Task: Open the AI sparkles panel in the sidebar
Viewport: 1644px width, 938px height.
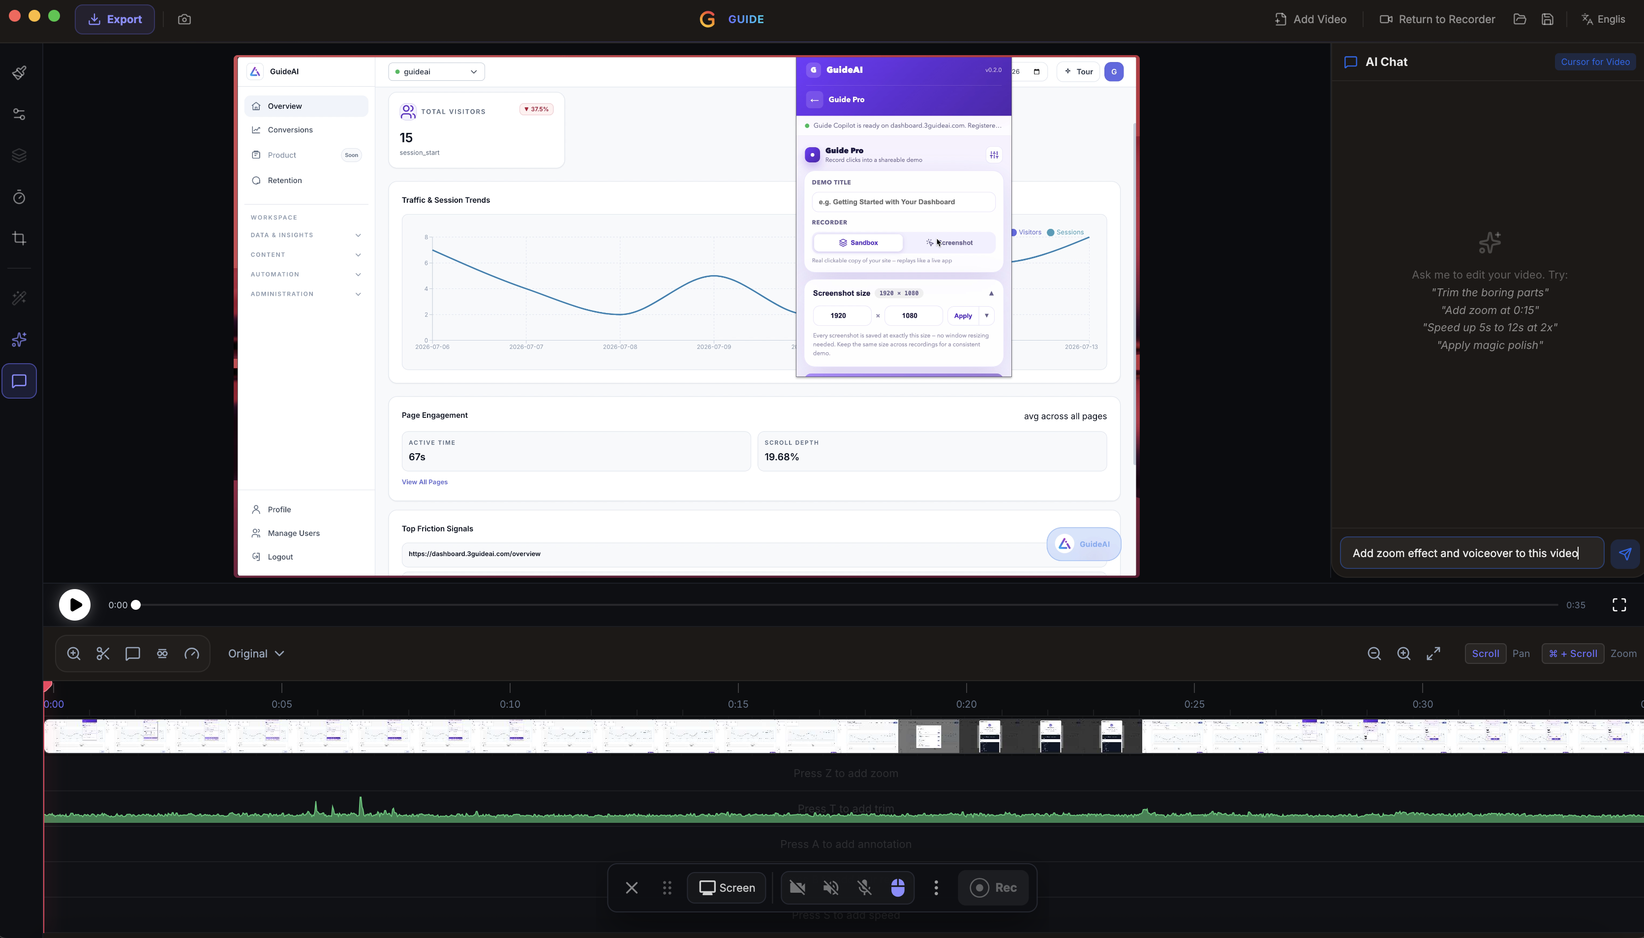Action: pos(19,340)
